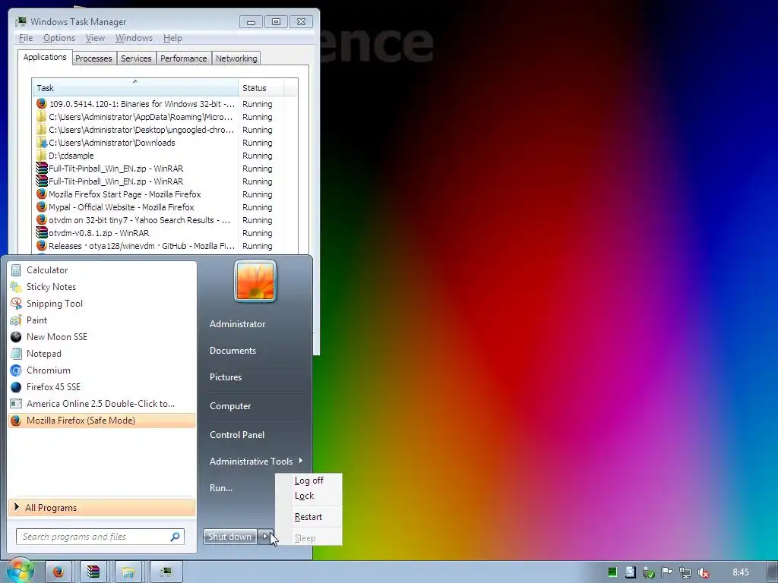Launch New Moon SSE browser
Image resolution: width=778 pixels, height=583 pixels.
[102, 337]
